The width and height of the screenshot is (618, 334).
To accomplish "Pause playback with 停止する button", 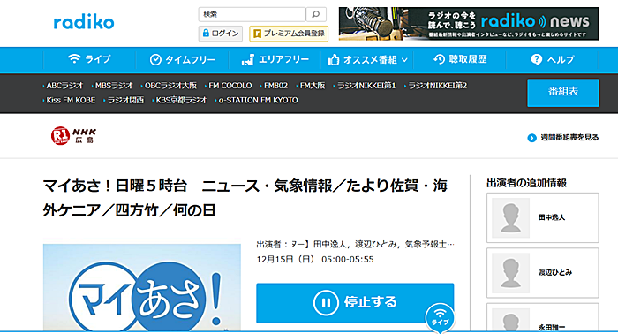I will (355, 303).
